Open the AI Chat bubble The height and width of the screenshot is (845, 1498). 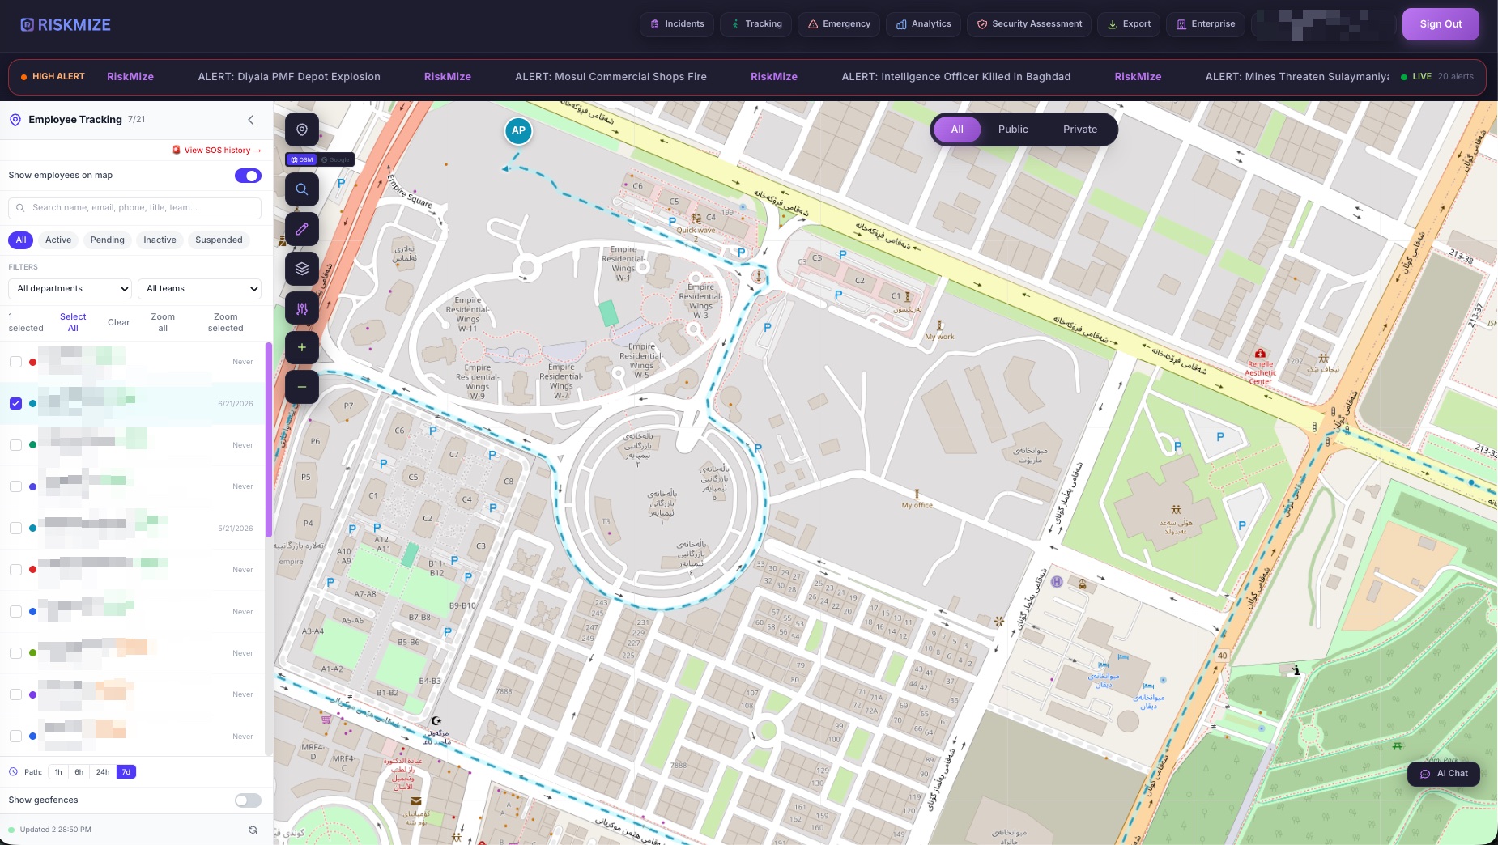click(x=1444, y=774)
